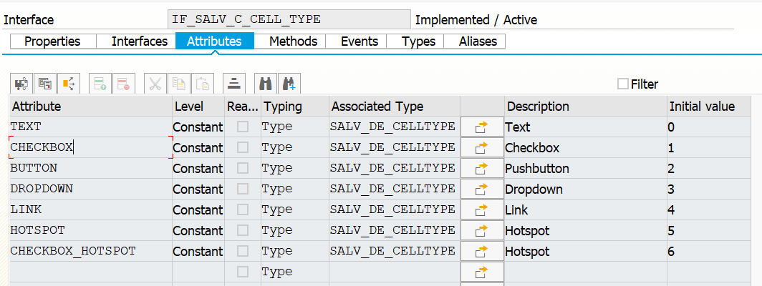The width and height of the screenshot is (762, 286).
Task: Click SALV_DE_CELLTYPE in the DROPDOWN row
Action: click(x=395, y=189)
